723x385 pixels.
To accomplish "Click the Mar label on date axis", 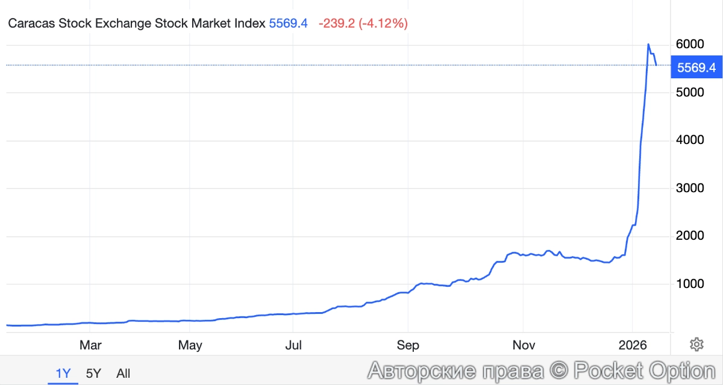I will tap(90, 345).
